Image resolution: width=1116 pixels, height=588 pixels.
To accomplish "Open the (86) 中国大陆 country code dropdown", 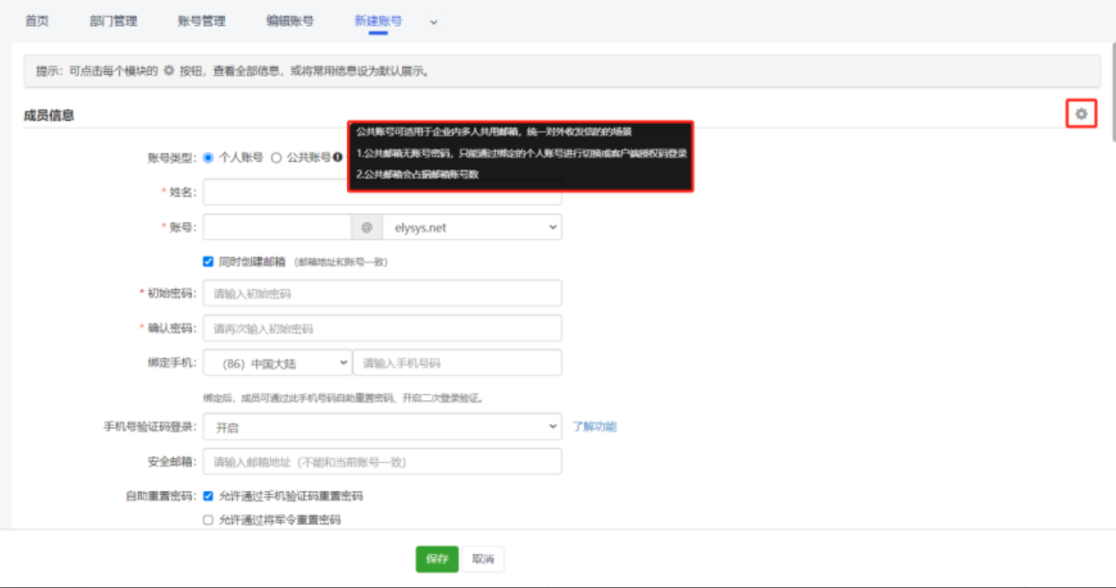I will pyautogui.click(x=277, y=363).
